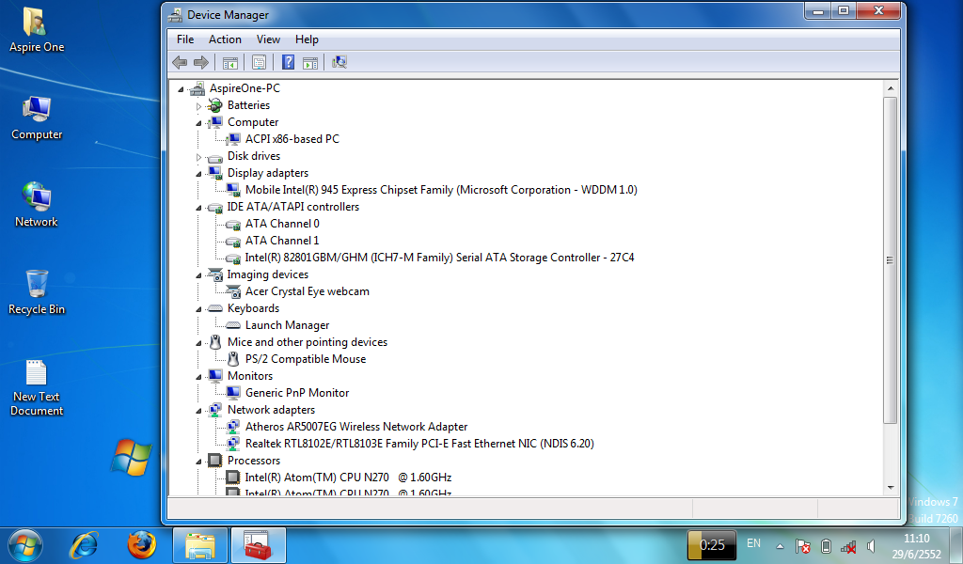The height and width of the screenshot is (564, 963).
Task: Collapse the Processors node
Action: [198, 462]
